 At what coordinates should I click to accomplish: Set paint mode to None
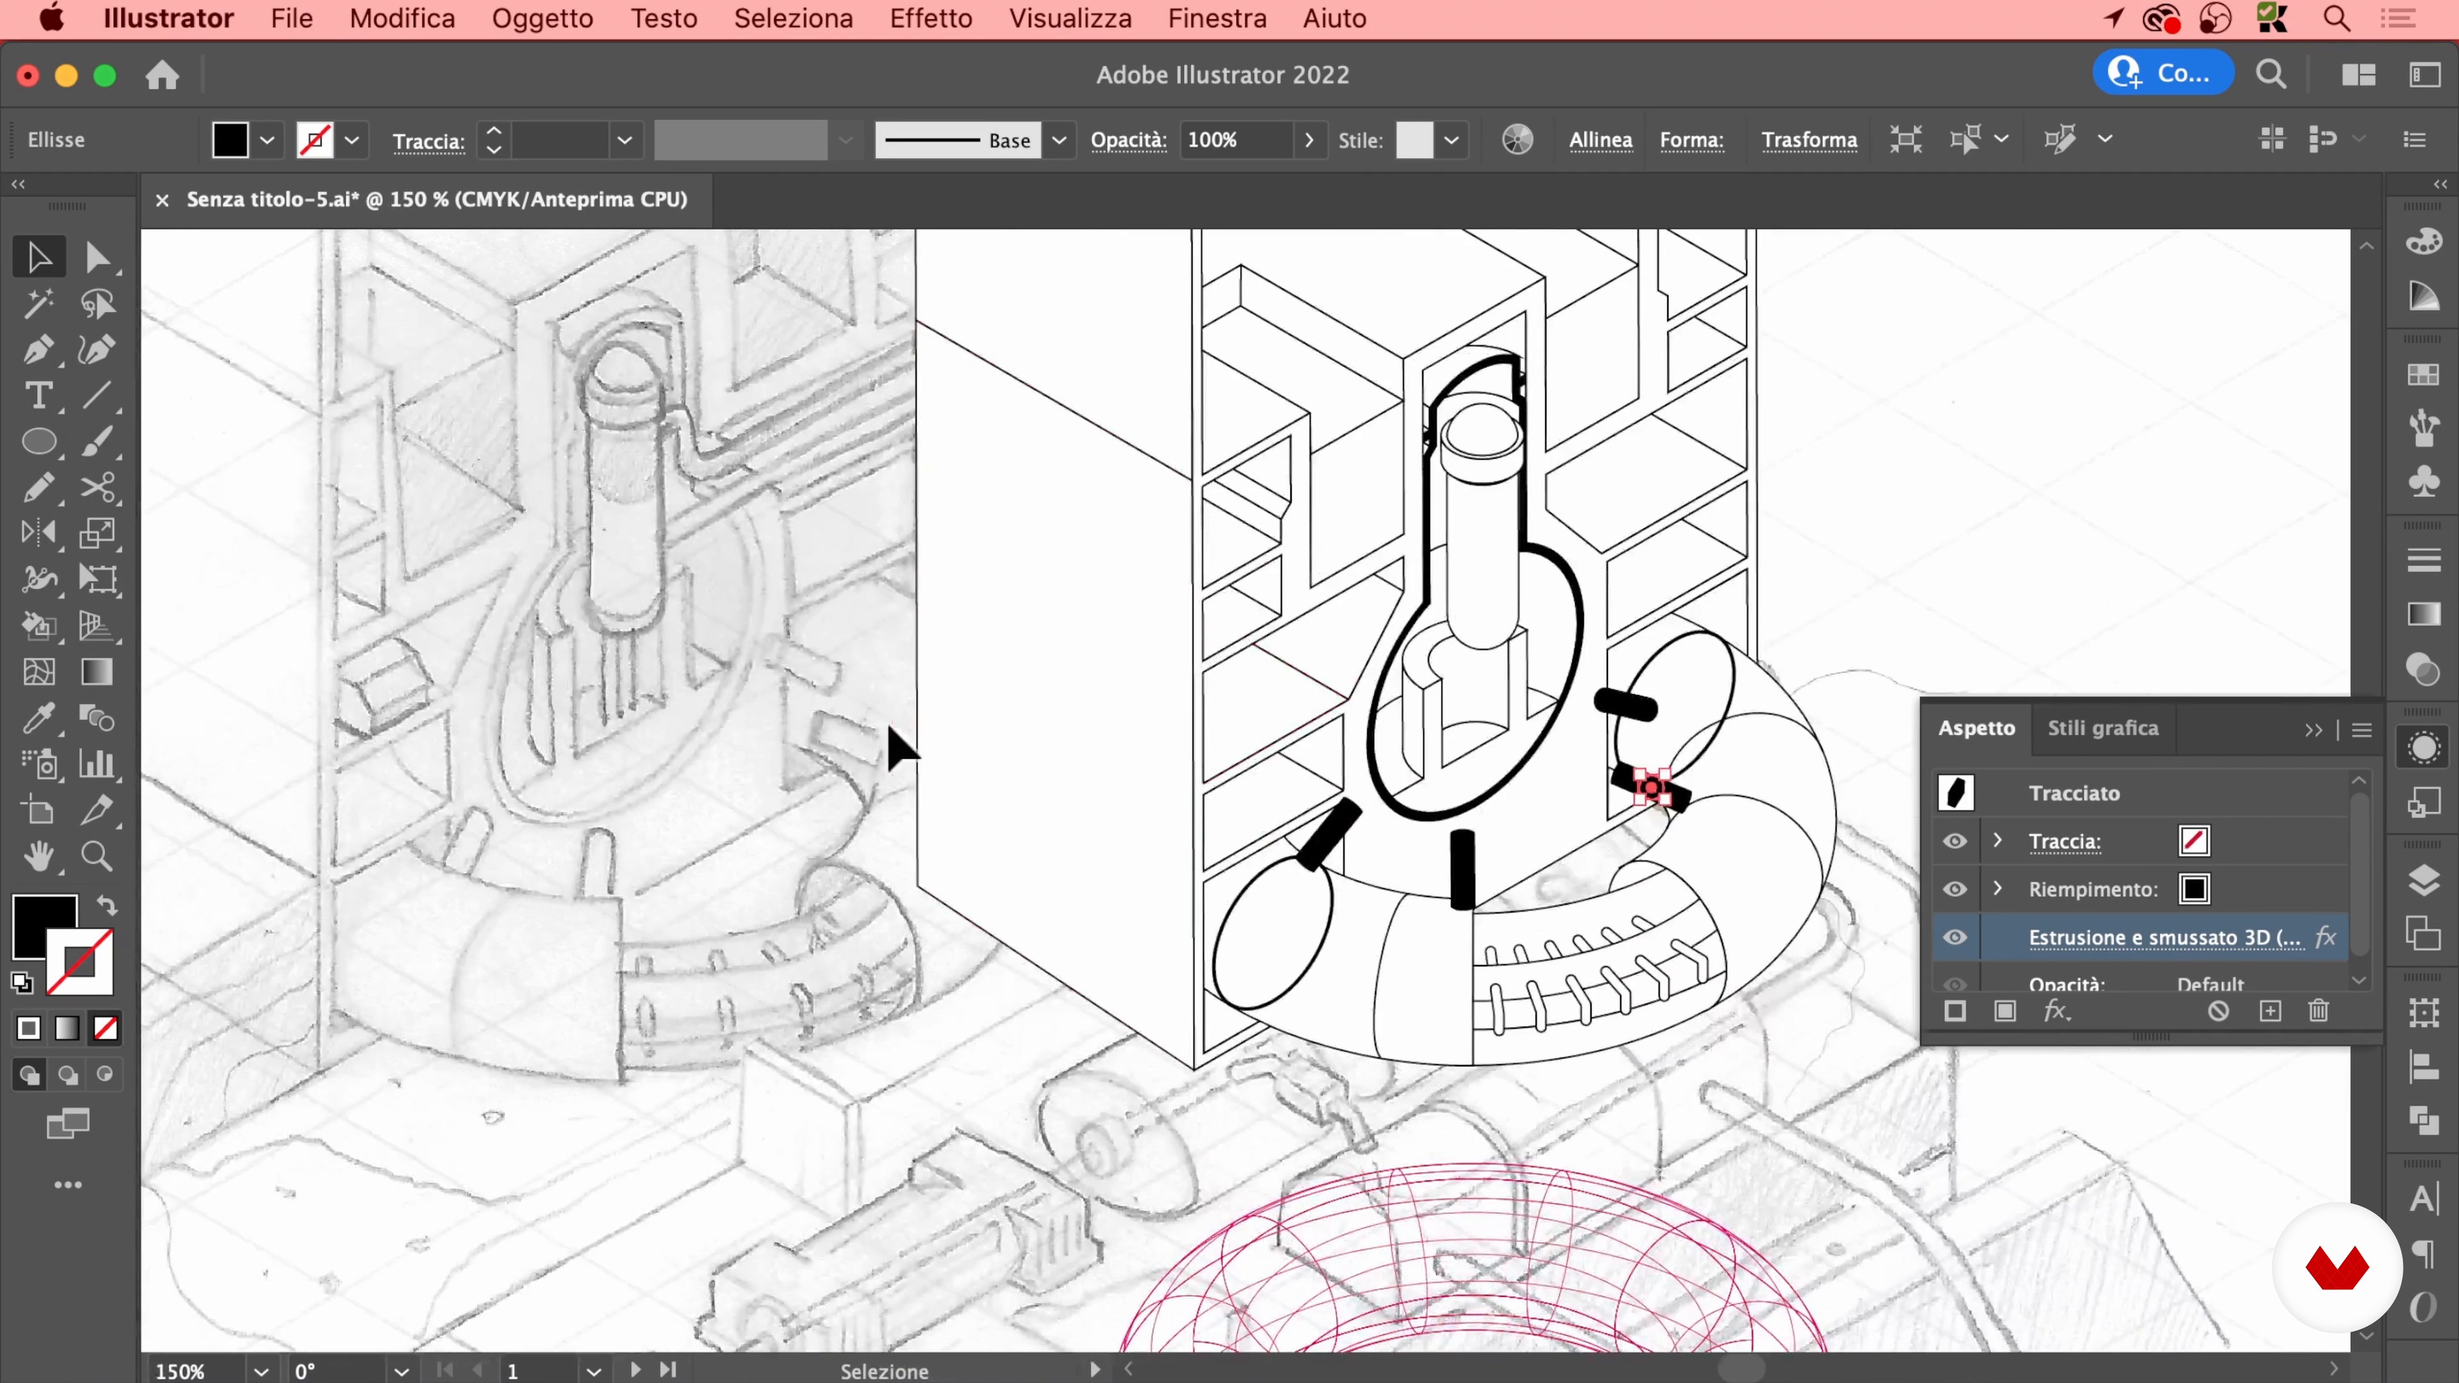105,1028
